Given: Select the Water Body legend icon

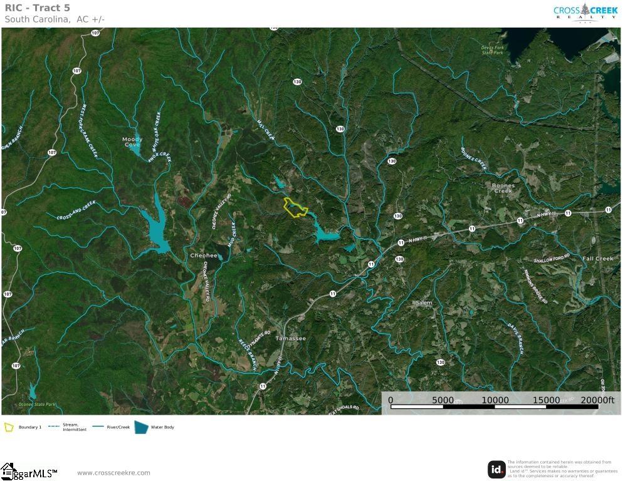Looking at the screenshot, I should [x=141, y=427].
